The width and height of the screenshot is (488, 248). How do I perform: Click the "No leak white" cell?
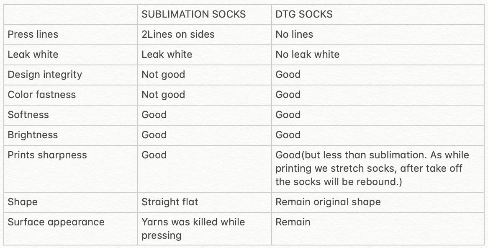pyautogui.click(x=307, y=54)
